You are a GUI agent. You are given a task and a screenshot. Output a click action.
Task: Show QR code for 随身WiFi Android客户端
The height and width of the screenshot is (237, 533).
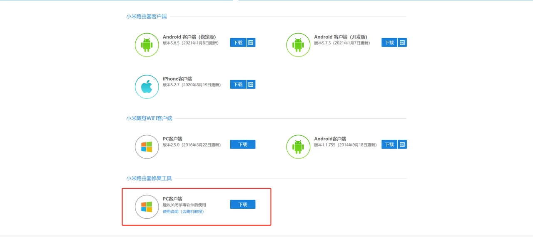pos(402,144)
